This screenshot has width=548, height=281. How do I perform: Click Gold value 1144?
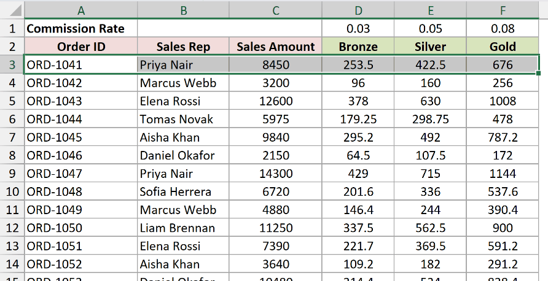pyautogui.click(x=503, y=174)
